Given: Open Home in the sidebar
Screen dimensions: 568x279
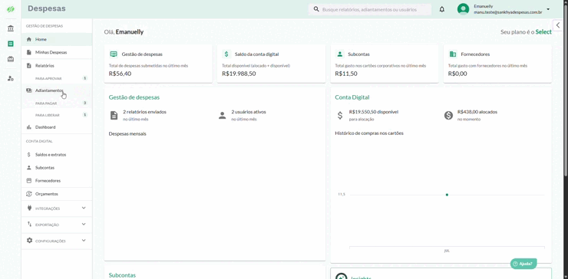Looking at the screenshot, I should click(x=57, y=39).
